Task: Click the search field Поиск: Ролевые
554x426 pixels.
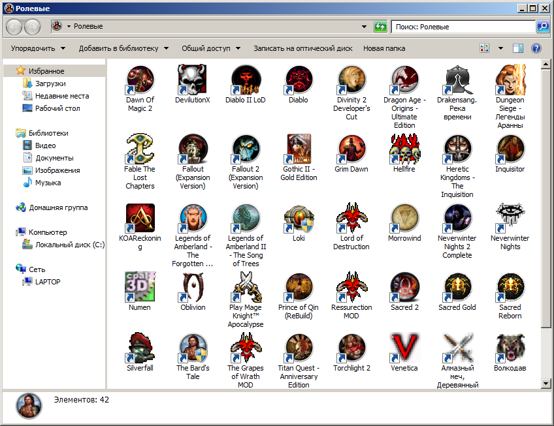Action: tap(463, 27)
